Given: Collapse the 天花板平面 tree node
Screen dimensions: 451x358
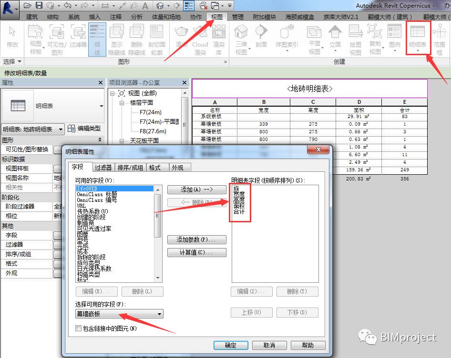Looking at the screenshot, I should 122,141.
